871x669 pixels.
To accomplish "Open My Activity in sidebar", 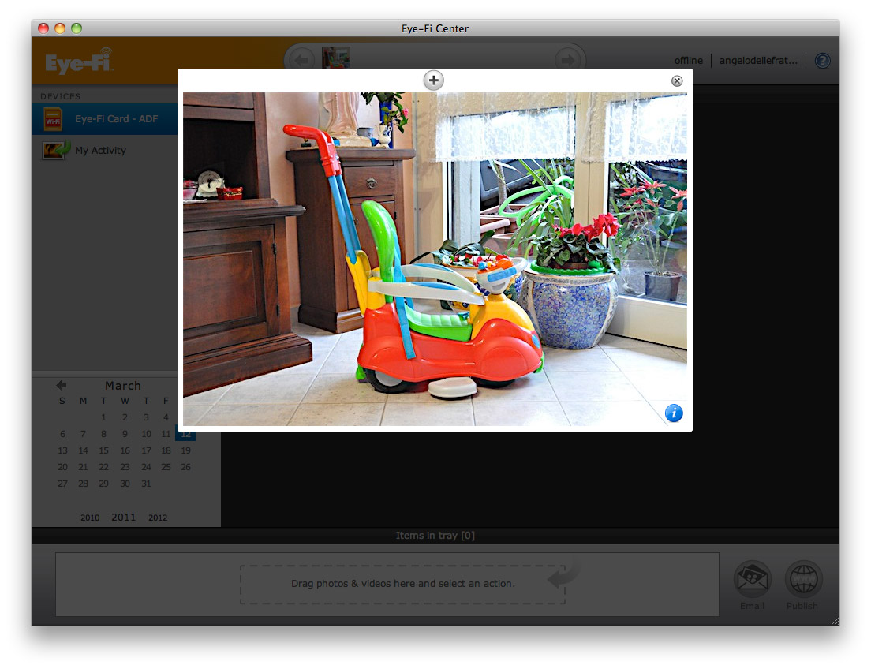I will (99, 150).
